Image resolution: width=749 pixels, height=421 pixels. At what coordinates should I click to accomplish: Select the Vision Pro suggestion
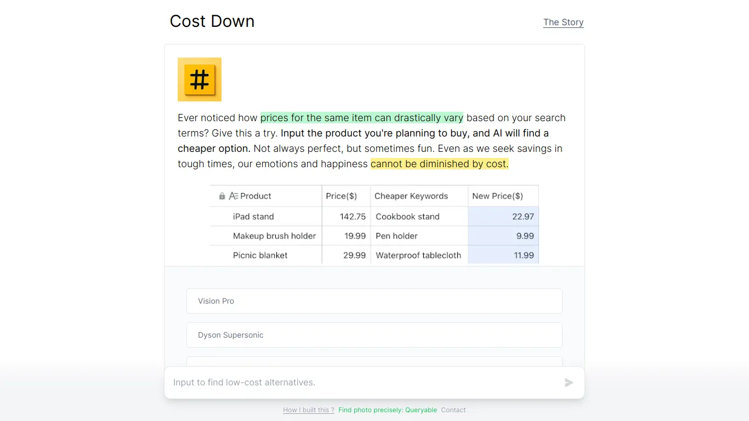point(374,301)
